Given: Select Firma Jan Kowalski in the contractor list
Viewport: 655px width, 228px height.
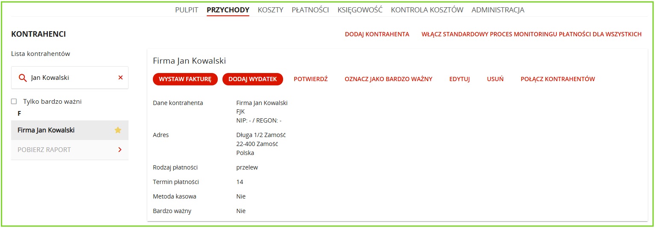Looking at the screenshot, I should point(70,130).
